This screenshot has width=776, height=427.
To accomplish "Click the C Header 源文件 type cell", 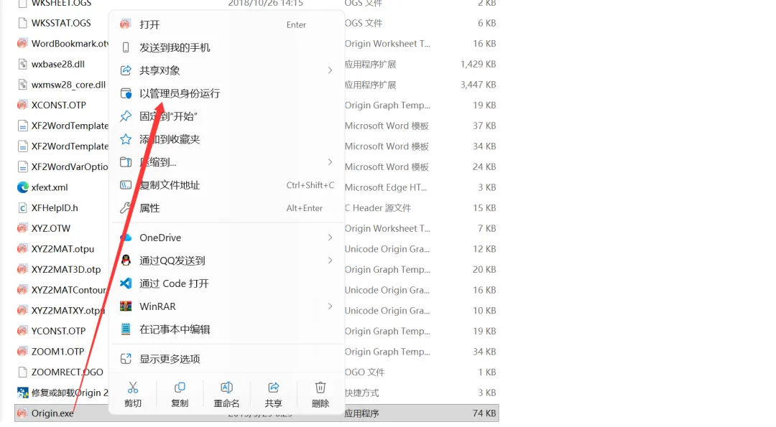I will click(378, 208).
